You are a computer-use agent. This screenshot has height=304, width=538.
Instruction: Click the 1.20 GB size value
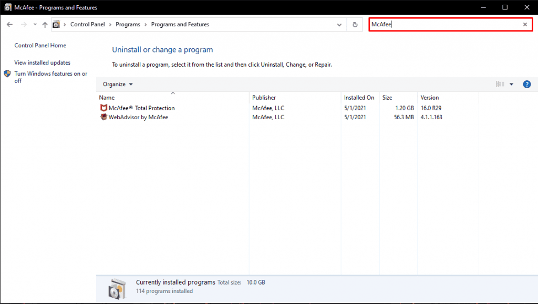(x=405, y=108)
